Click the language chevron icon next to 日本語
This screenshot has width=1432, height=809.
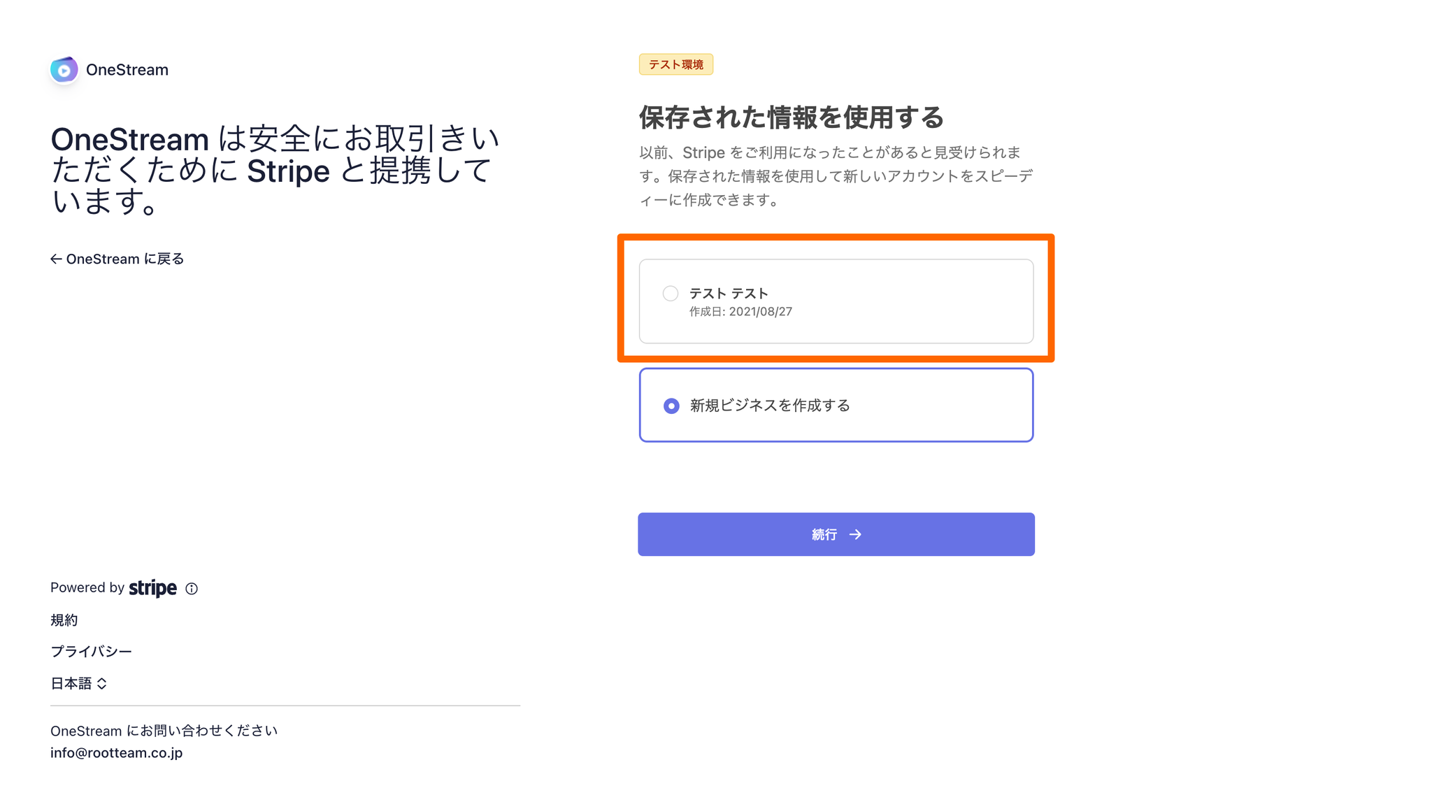tap(102, 684)
